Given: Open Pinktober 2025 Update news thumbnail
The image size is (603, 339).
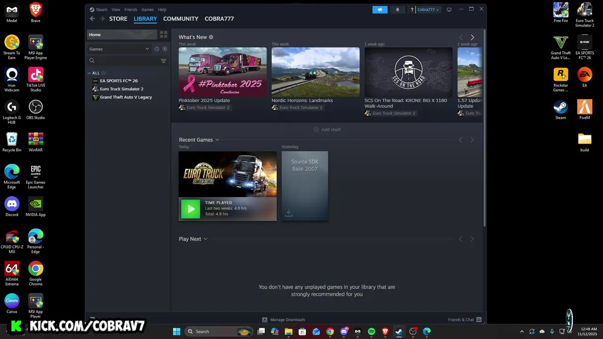Looking at the screenshot, I should pyautogui.click(x=222, y=72).
